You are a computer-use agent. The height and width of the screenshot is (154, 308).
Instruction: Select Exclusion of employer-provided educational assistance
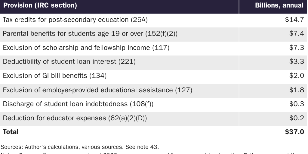[x=97, y=90]
